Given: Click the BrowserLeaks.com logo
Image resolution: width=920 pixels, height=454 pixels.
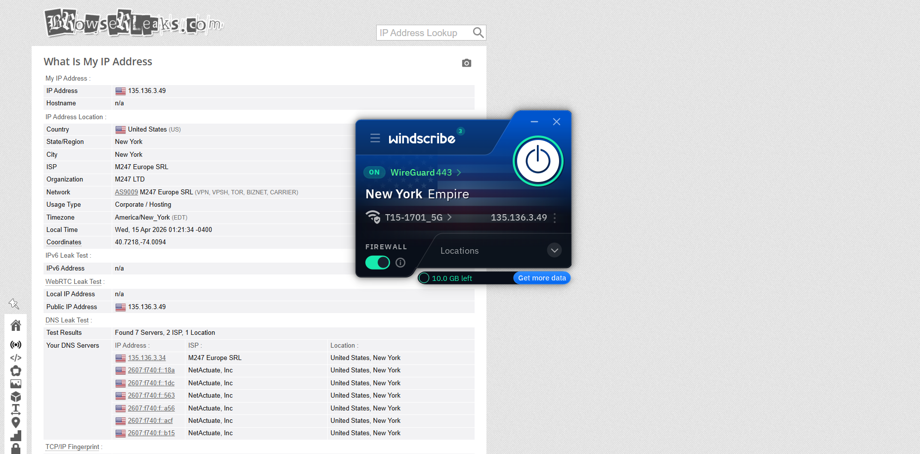Looking at the screenshot, I should coord(133,22).
